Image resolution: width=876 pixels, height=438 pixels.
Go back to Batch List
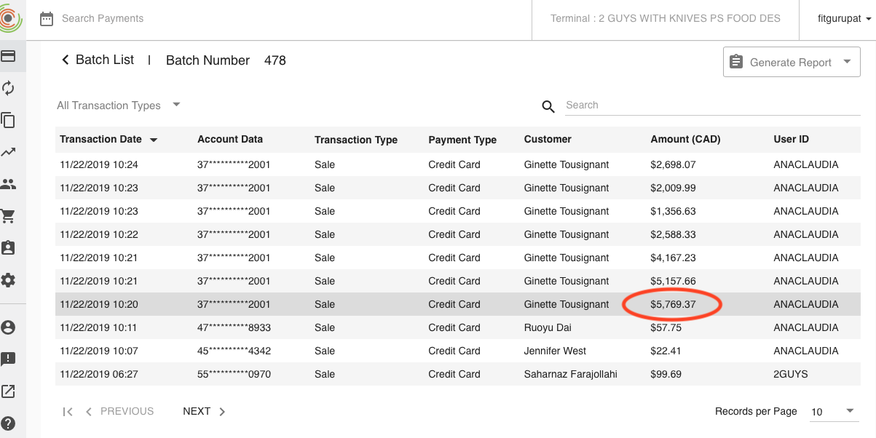tap(98, 60)
